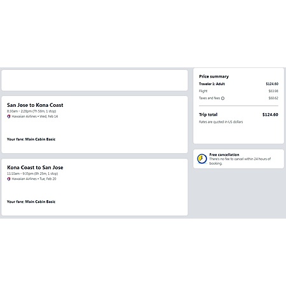
Task: Click the 8:30am departure time details line
Action: tap(32, 111)
